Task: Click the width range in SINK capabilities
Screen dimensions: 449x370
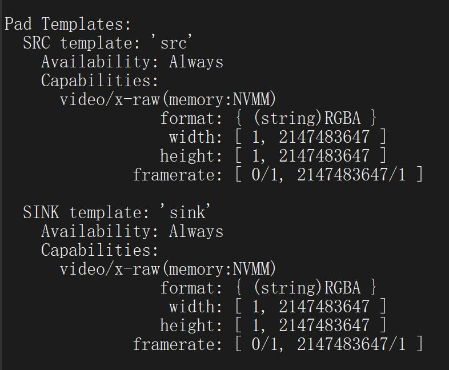Action: (x=311, y=307)
